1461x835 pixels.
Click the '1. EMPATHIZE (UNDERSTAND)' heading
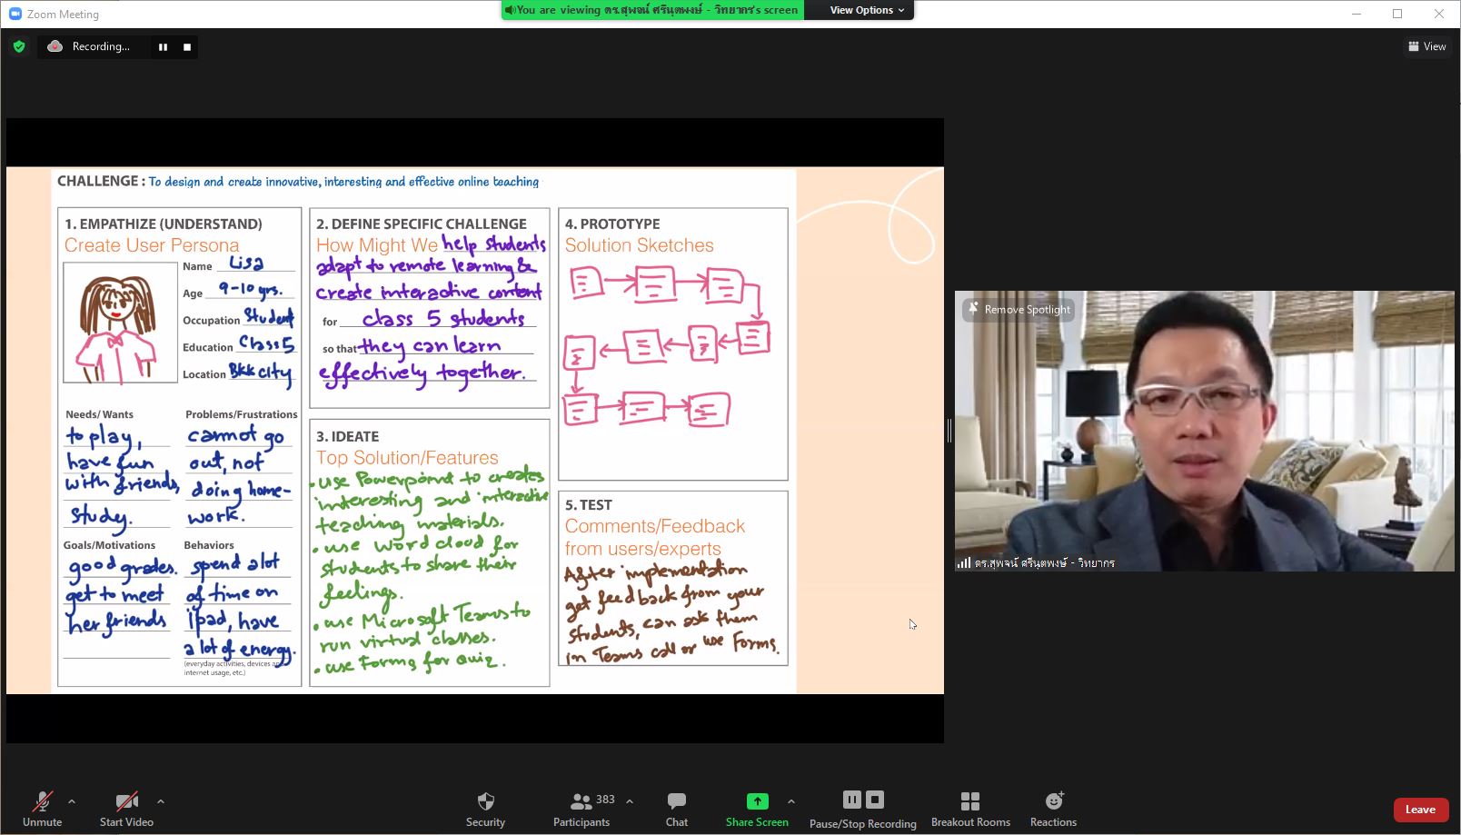[164, 224]
